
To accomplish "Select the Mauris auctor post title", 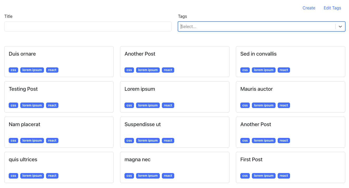I will (x=256, y=89).
